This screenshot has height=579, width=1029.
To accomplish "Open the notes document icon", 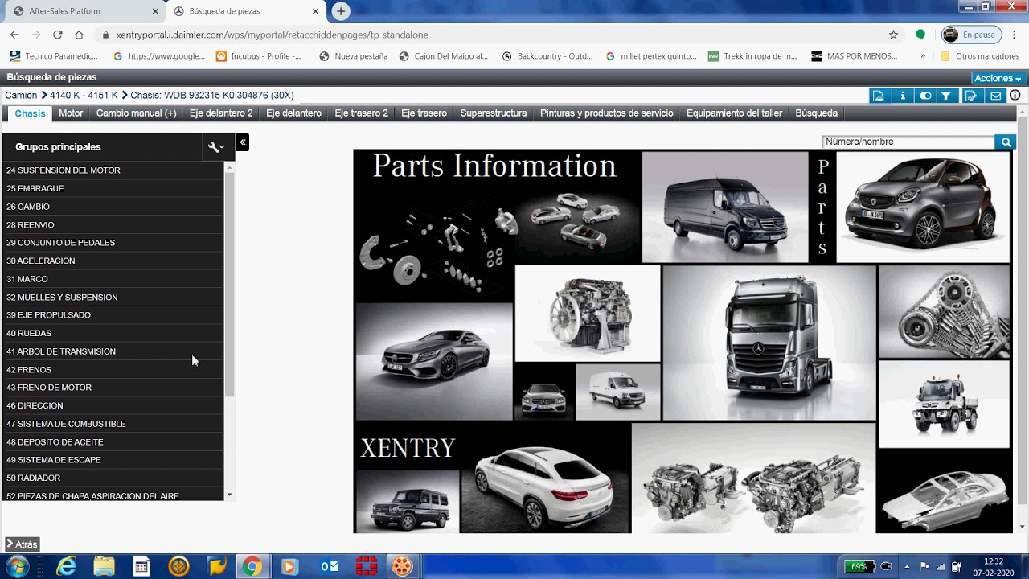I will coord(971,96).
